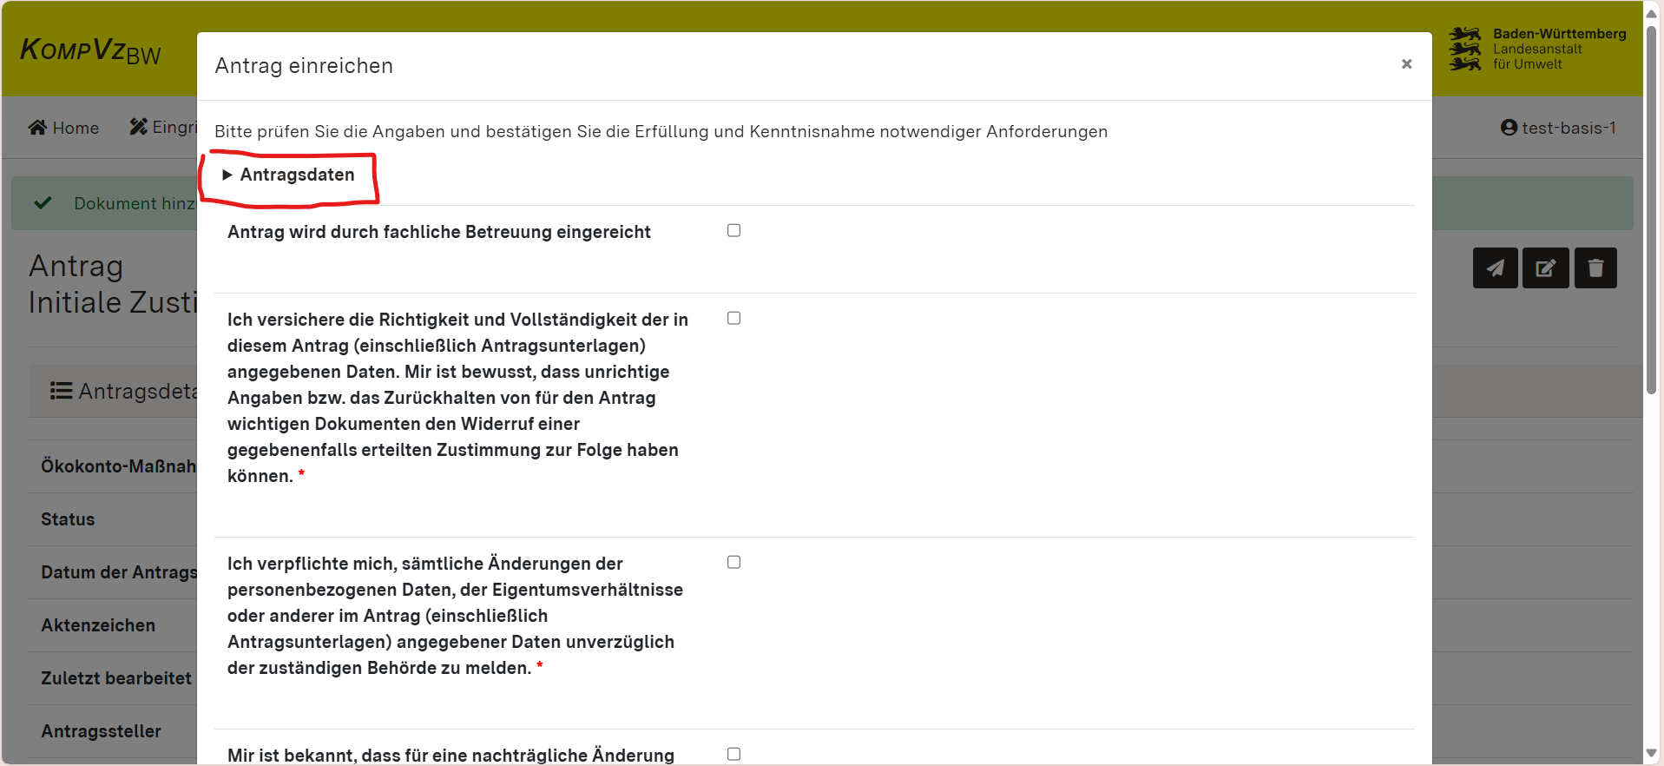Click the Antragsdetails list icon
Viewport: 1664px width, 766px height.
pyautogui.click(x=61, y=391)
